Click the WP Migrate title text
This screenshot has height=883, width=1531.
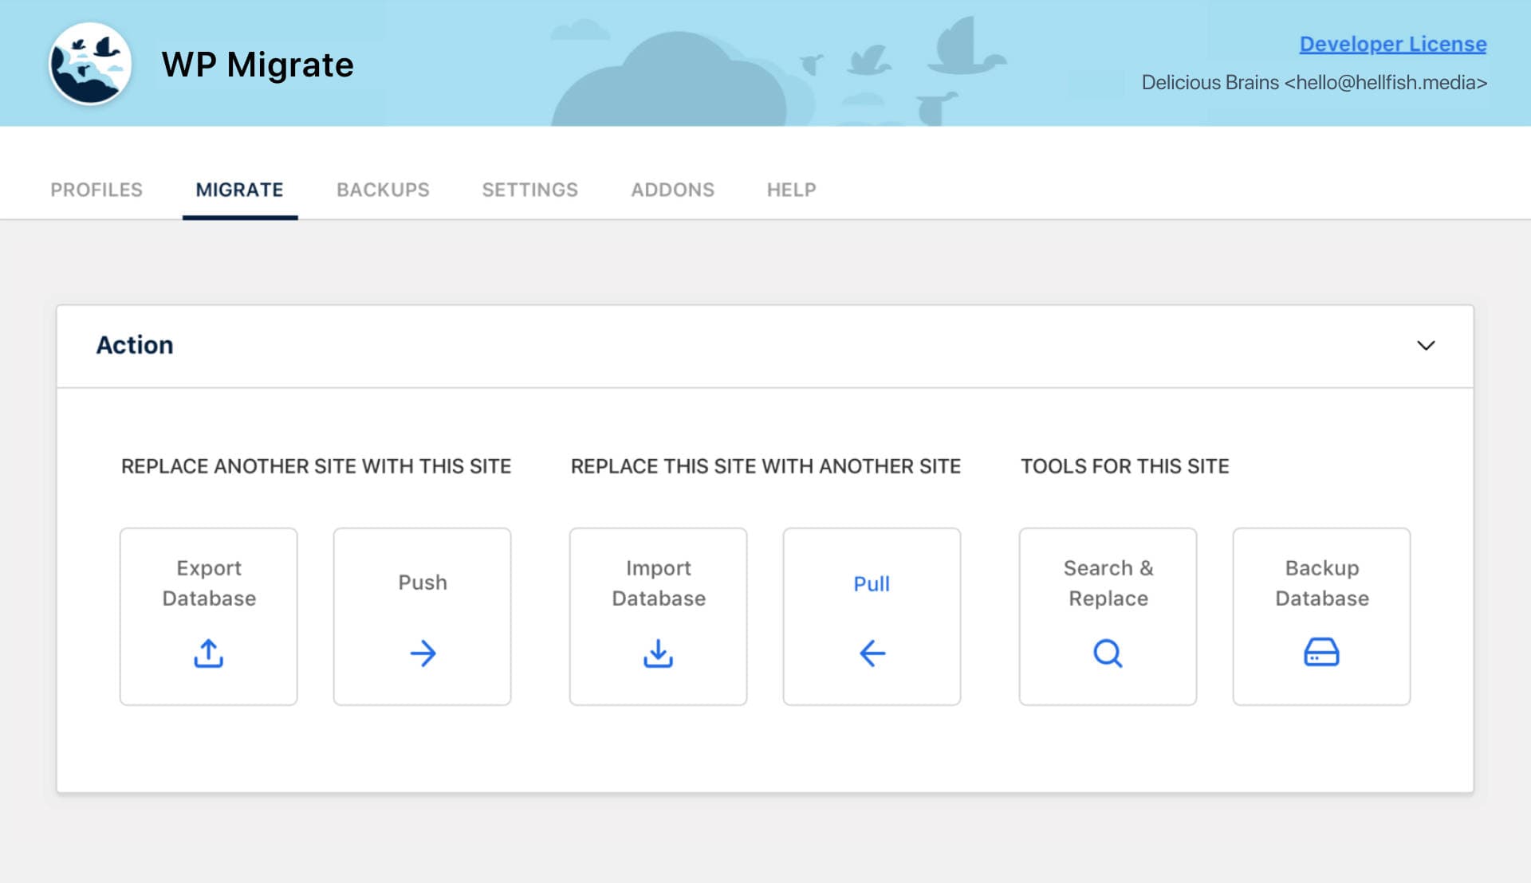[x=258, y=65]
